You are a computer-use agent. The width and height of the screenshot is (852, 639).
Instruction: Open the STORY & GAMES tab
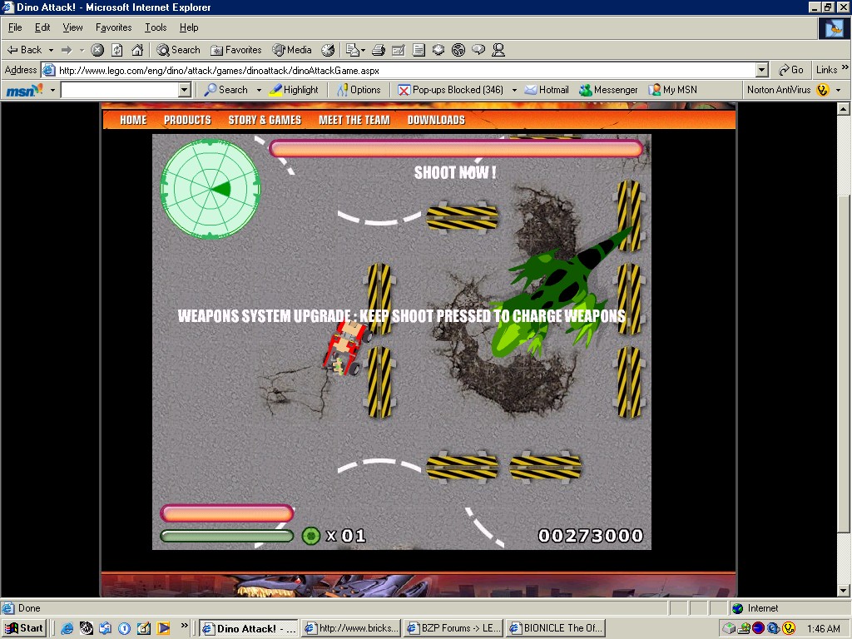pyautogui.click(x=265, y=120)
